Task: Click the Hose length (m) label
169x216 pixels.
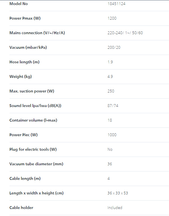Action: click(x=25, y=62)
